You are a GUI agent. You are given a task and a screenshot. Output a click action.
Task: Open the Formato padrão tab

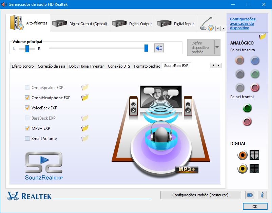[x=147, y=66]
